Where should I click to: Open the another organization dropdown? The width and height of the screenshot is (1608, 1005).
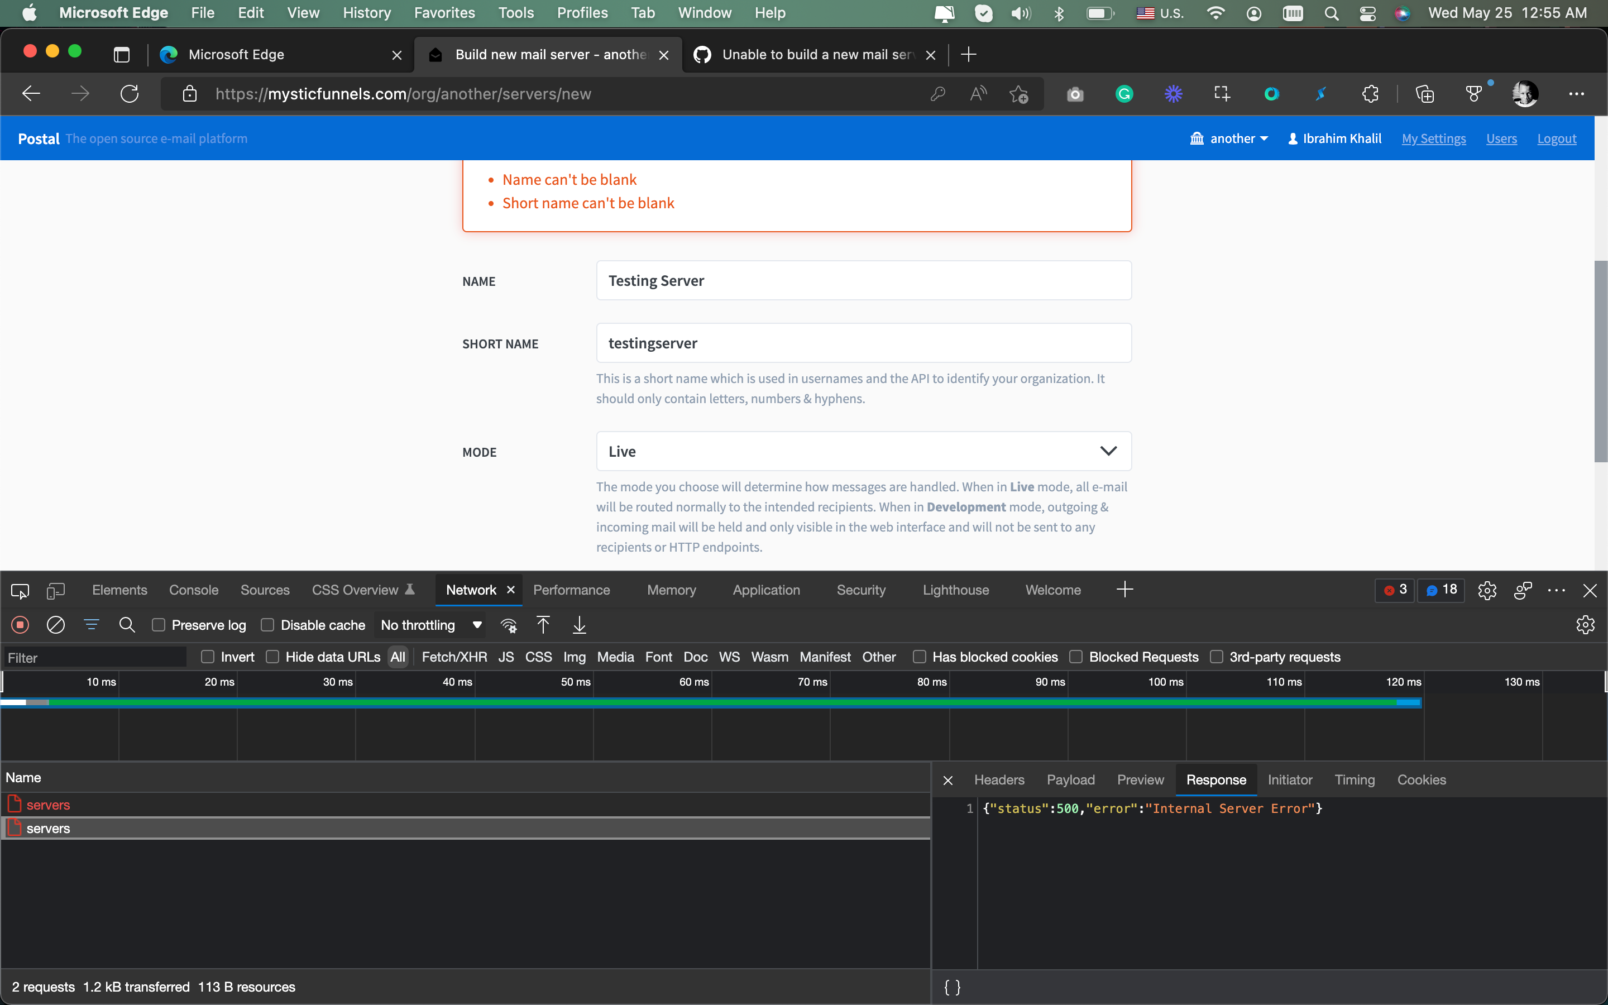[1229, 138]
